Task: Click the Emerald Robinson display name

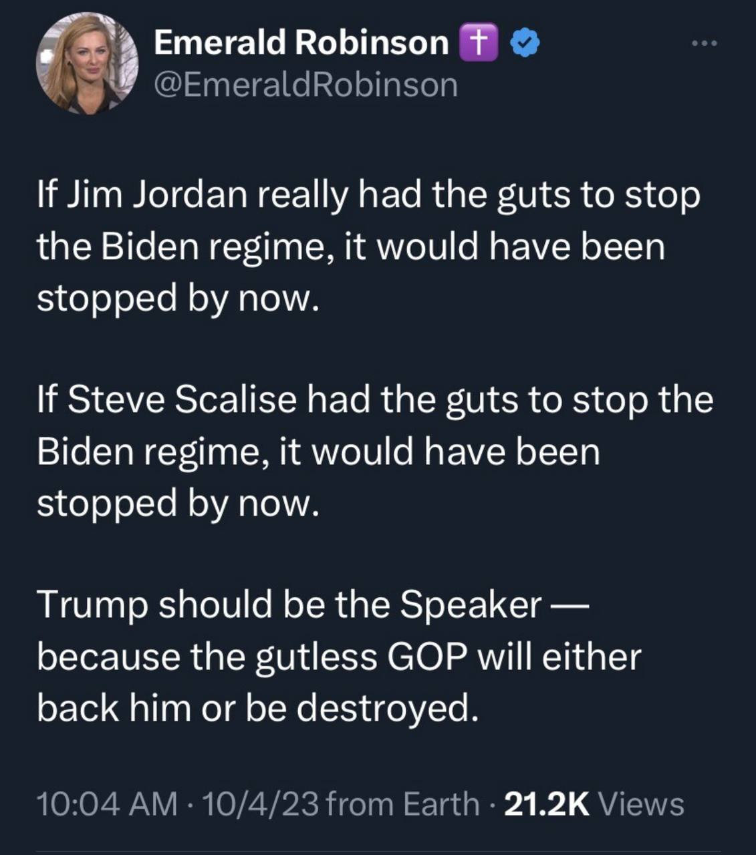Action: pyautogui.click(x=301, y=43)
